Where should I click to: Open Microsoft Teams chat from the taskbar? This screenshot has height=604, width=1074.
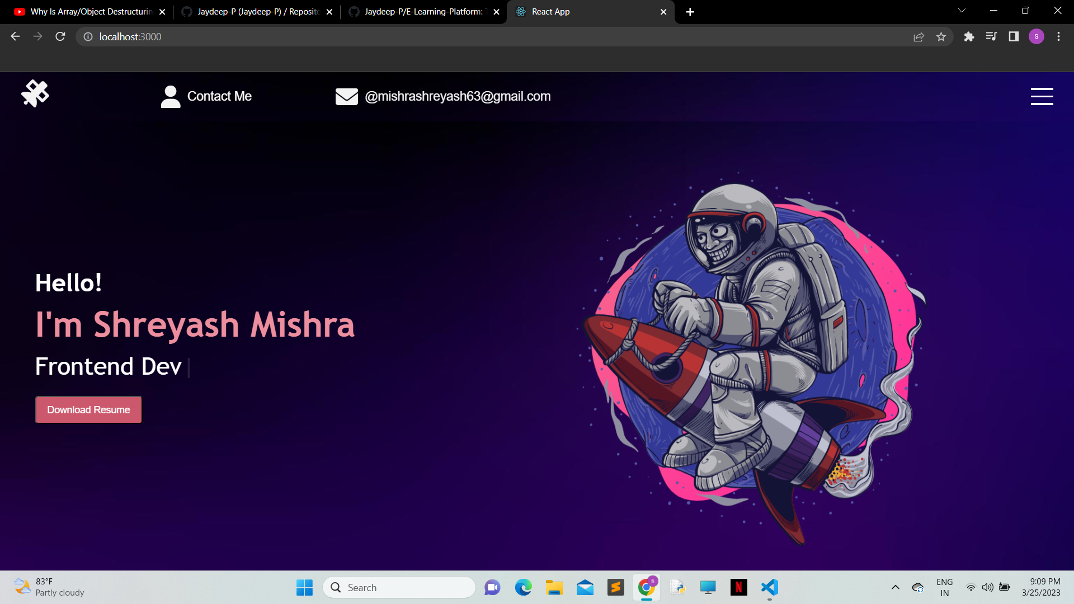click(492, 587)
